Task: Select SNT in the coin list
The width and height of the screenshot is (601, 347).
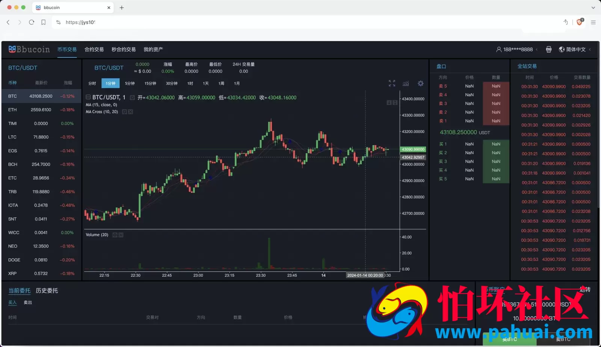Action: point(41,219)
